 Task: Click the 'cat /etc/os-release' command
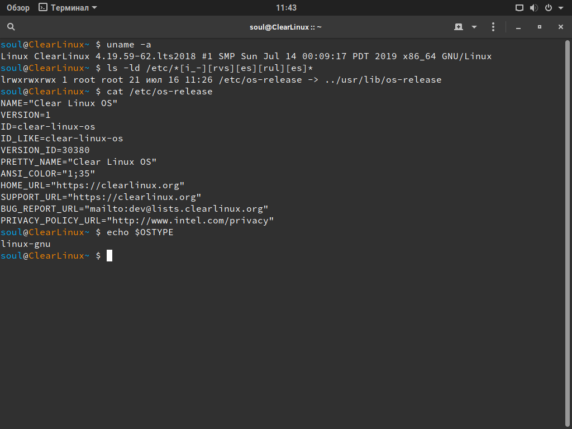point(159,91)
